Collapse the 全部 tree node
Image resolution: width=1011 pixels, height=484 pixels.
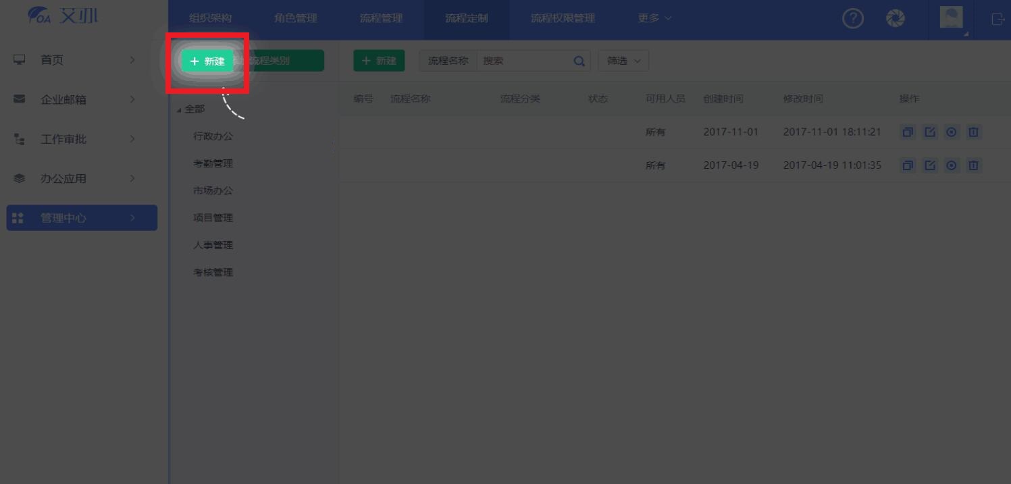[179, 109]
